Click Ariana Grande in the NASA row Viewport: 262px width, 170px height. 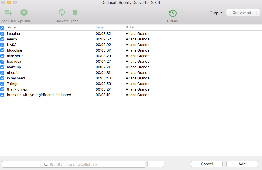(x=138, y=45)
